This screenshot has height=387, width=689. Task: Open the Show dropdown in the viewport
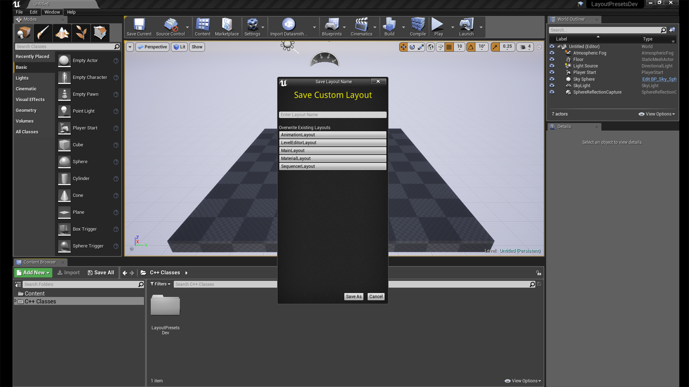tap(197, 47)
